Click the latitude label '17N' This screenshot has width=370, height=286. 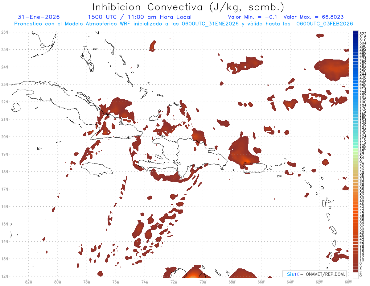point(4,189)
